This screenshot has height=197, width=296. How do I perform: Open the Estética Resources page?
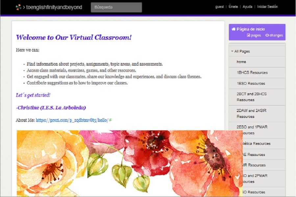click(x=257, y=144)
